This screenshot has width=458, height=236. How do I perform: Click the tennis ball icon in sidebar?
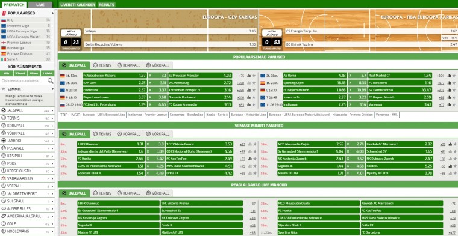4,118
